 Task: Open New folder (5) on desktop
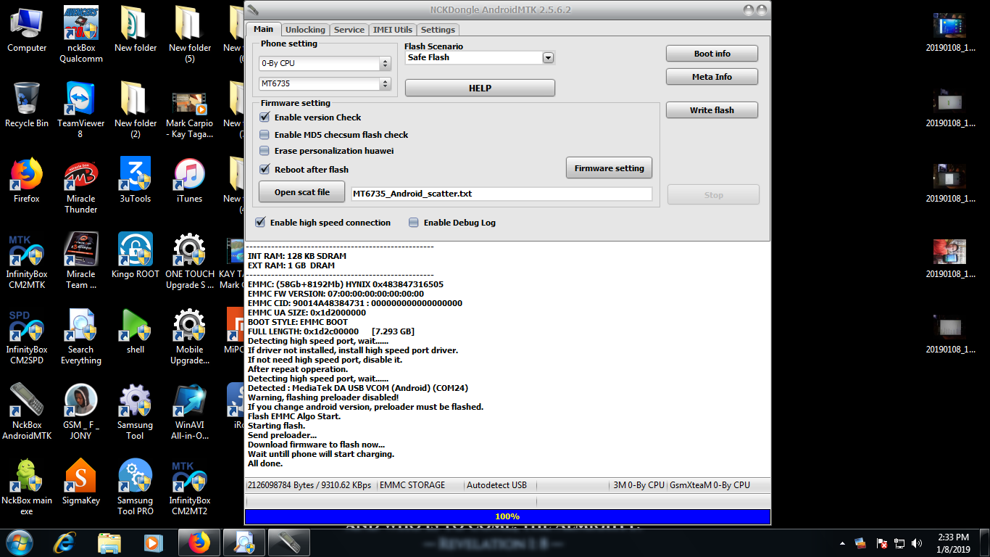(190, 34)
